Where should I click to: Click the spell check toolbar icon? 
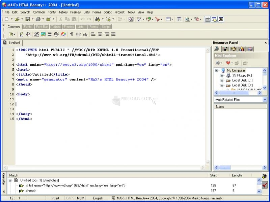point(139,19)
